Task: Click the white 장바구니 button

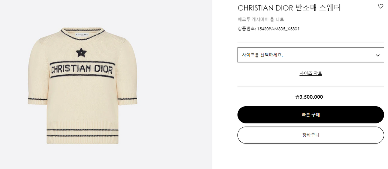Action: (x=311, y=135)
